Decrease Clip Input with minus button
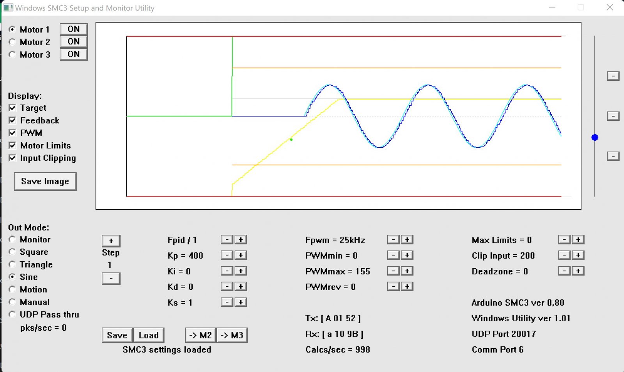Image resolution: width=624 pixels, height=372 pixels. click(x=564, y=255)
